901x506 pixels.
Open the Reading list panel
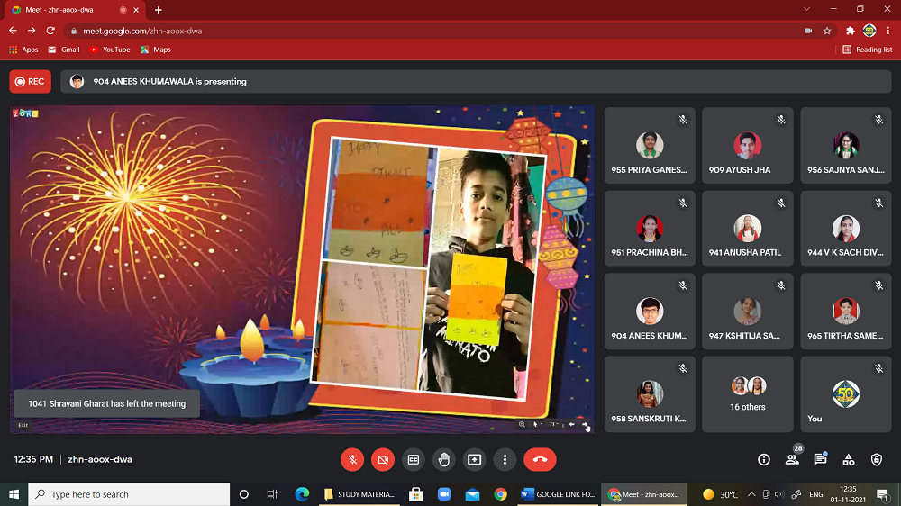point(868,50)
